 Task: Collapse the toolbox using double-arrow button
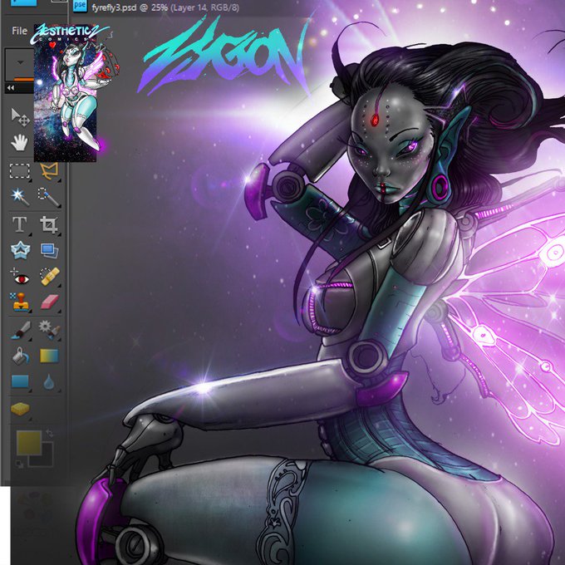11,88
